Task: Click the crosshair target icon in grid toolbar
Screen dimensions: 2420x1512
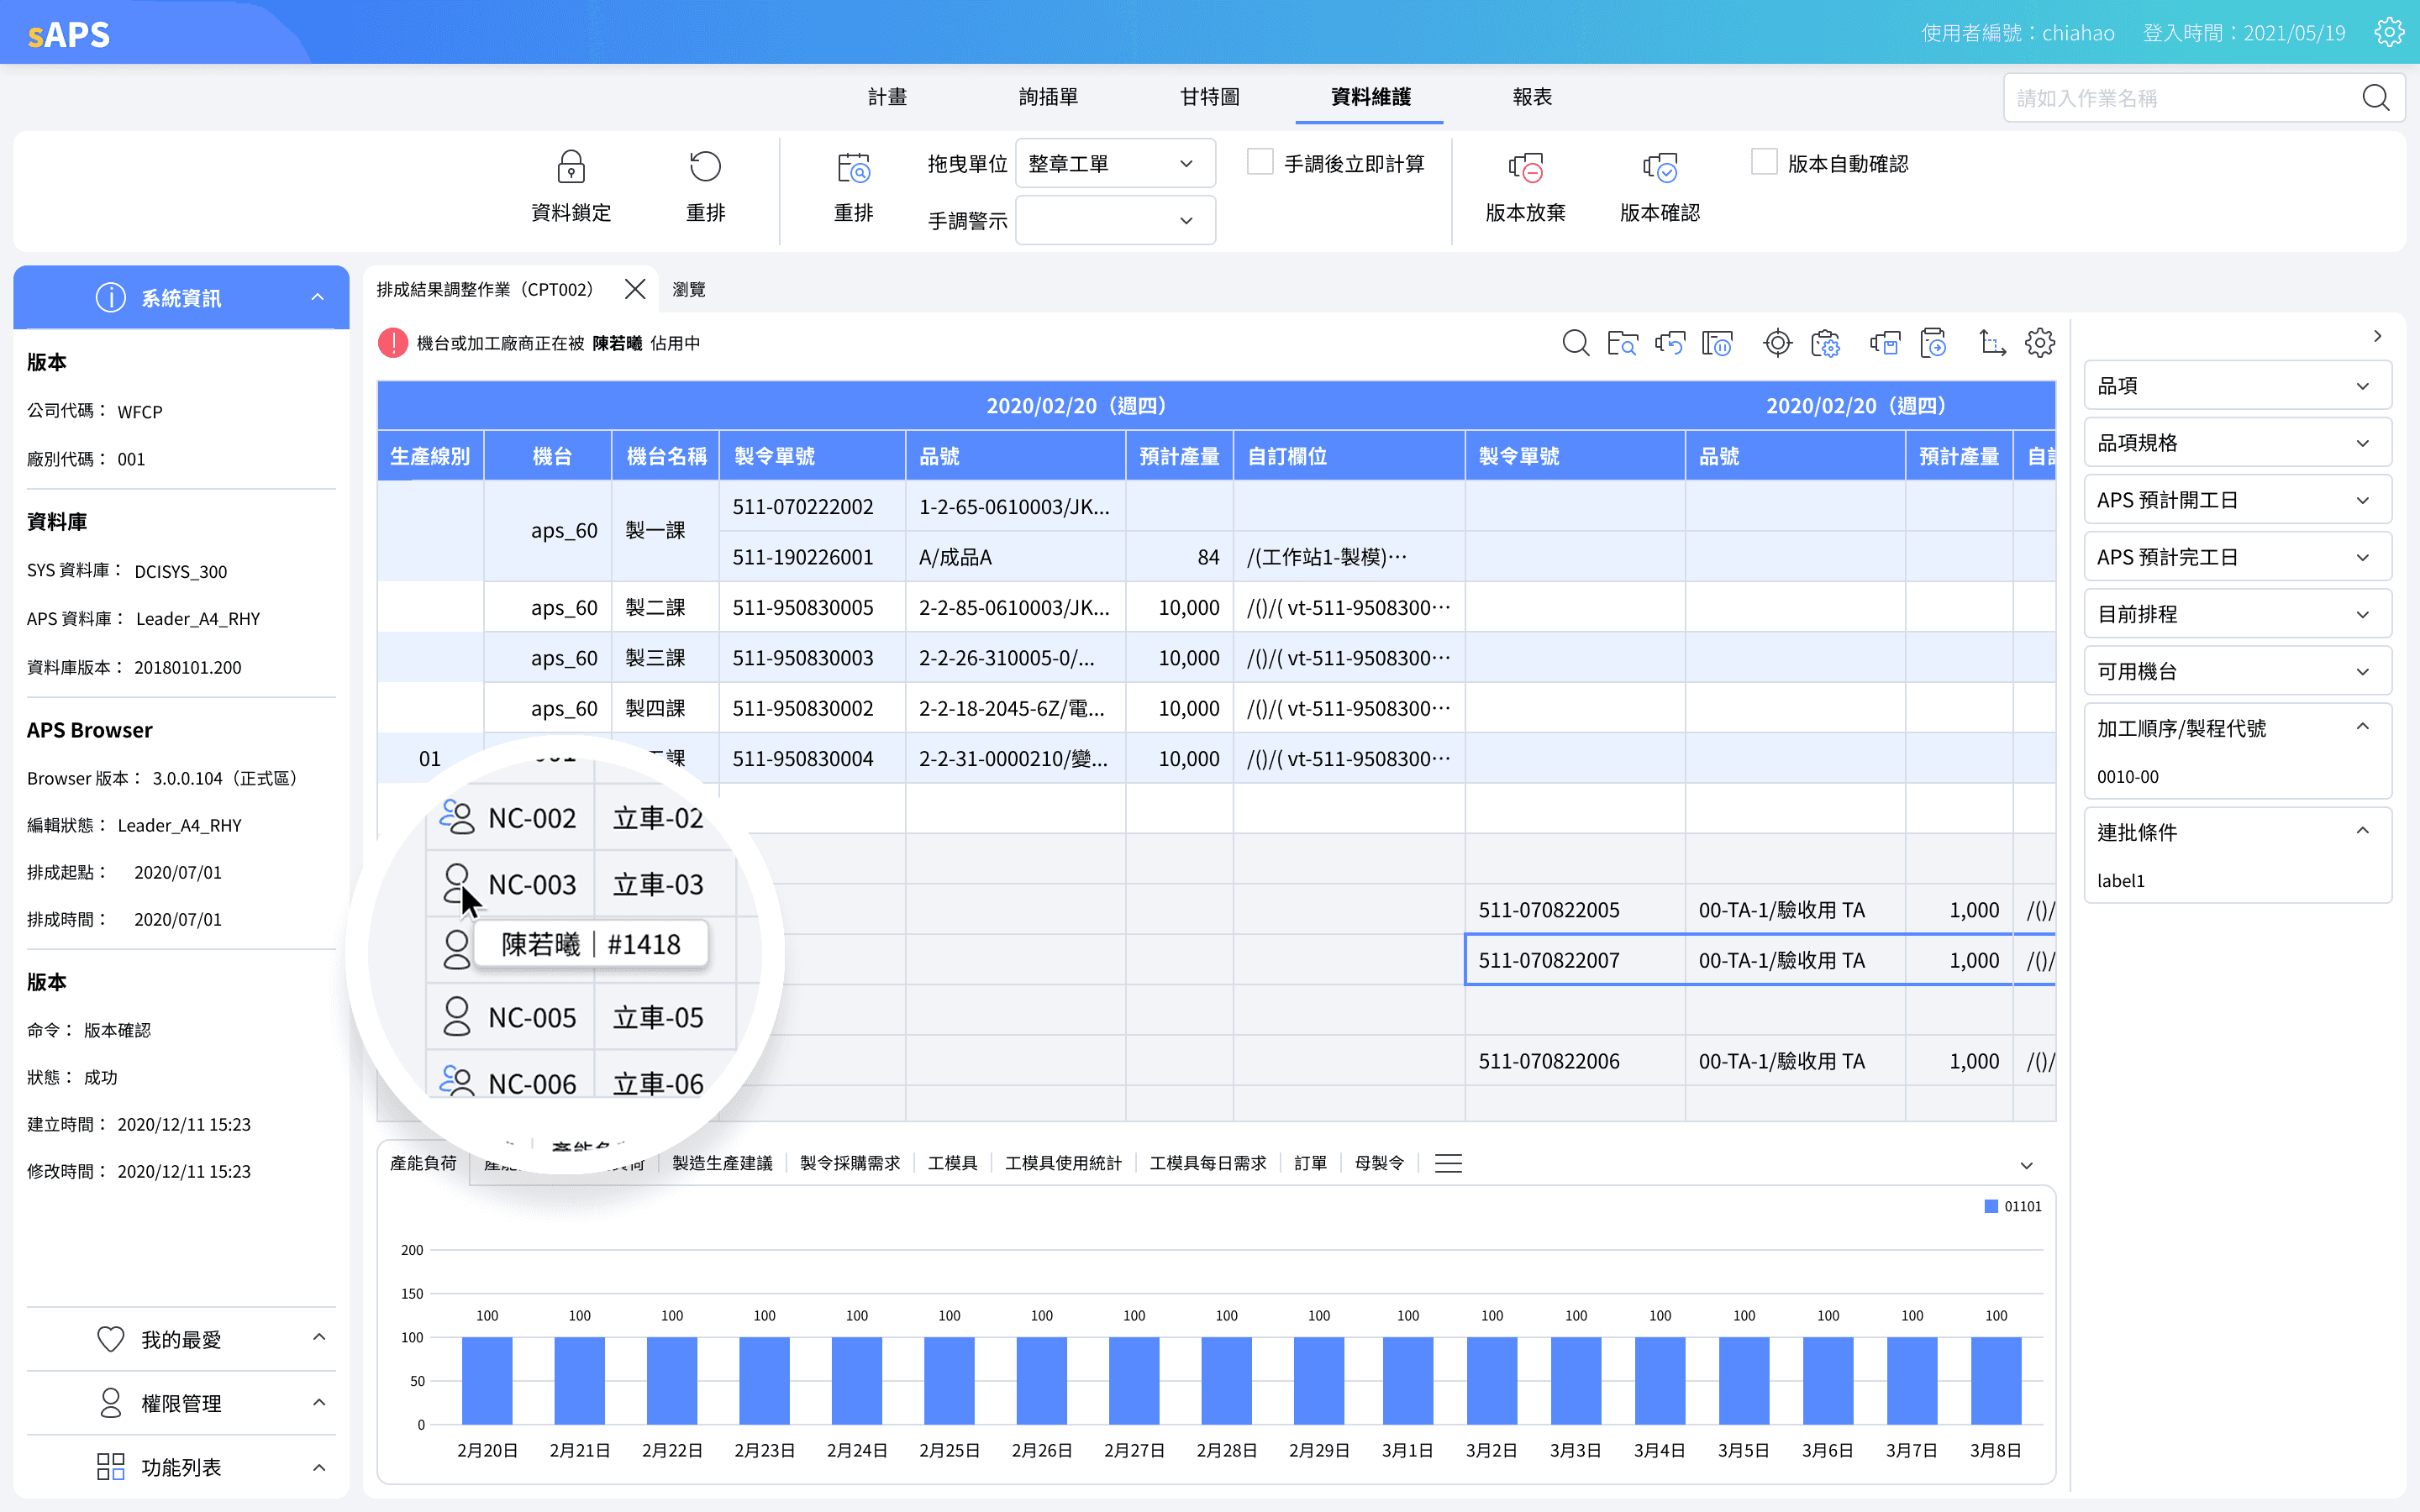Action: (1777, 343)
